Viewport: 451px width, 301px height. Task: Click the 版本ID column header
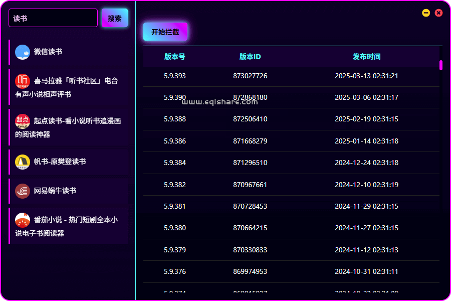coord(250,57)
